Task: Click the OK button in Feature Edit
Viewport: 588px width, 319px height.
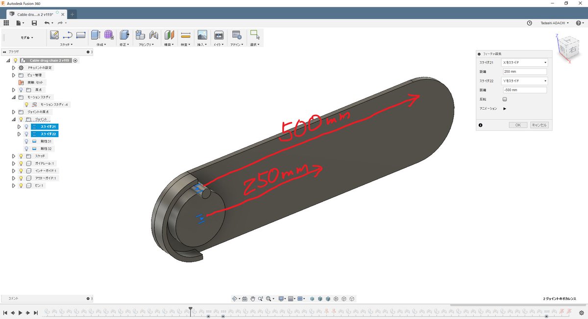Action: (x=517, y=125)
